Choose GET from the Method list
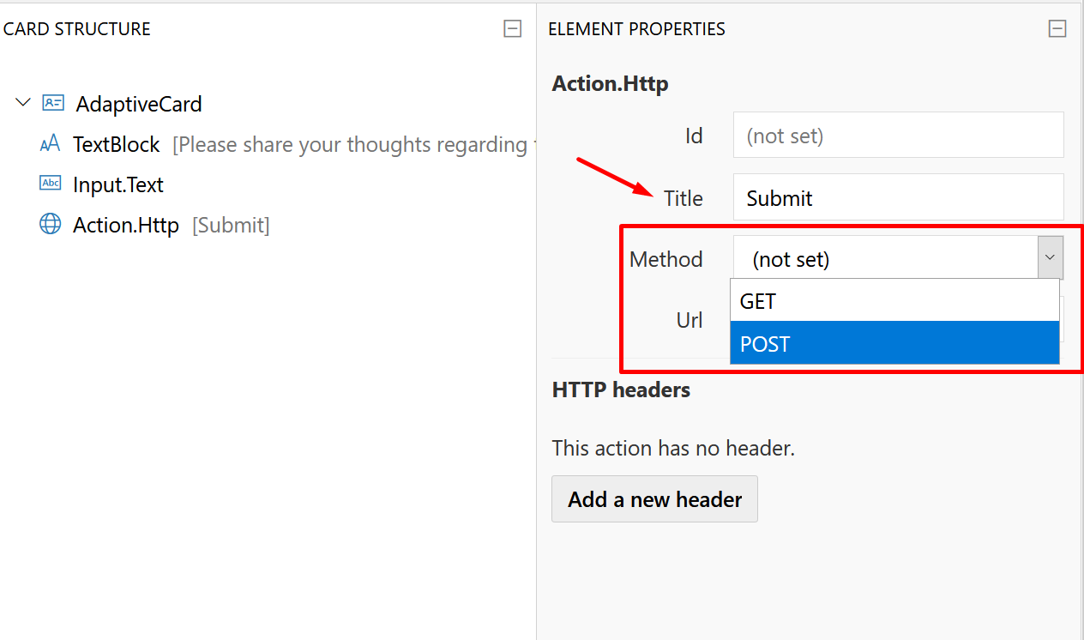Viewport: 1084px width, 640px height. click(894, 301)
